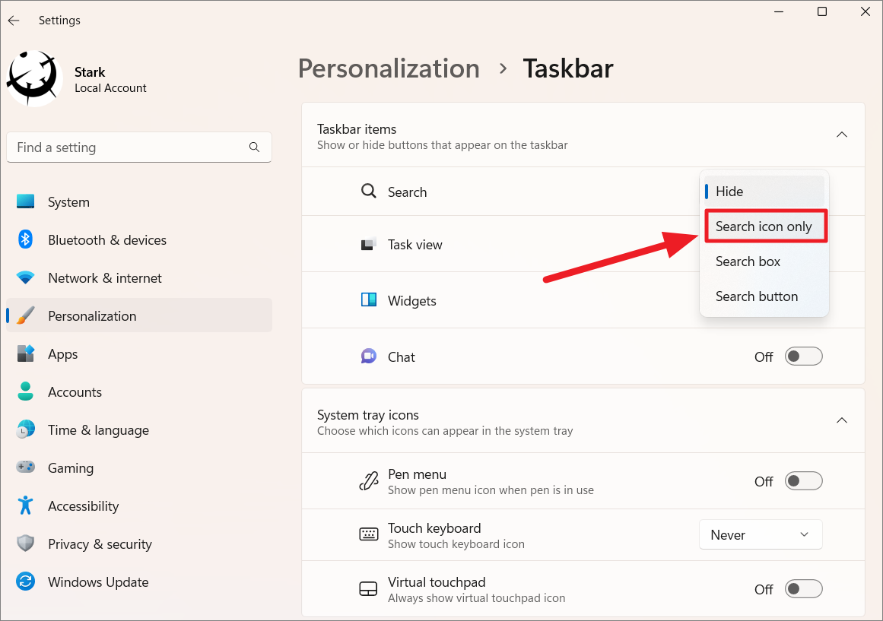Enable the Pen menu toggle
883x621 pixels.
tap(803, 480)
